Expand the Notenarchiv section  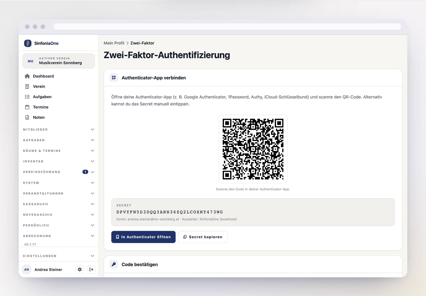59,215
